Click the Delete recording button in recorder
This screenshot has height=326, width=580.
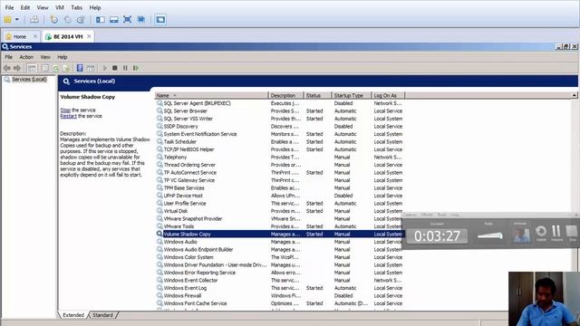point(541,234)
